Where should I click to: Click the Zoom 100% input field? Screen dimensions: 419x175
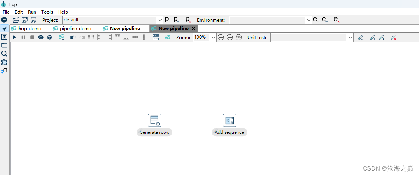[x=201, y=37]
